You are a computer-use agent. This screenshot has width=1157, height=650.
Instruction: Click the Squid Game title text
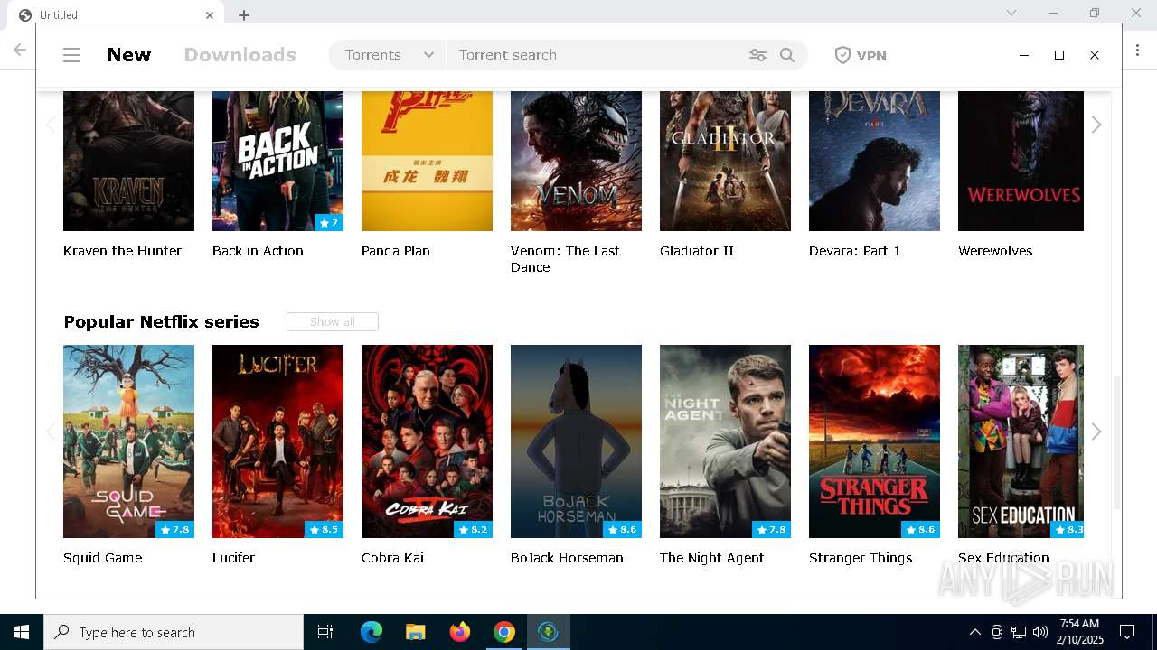[x=103, y=558]
